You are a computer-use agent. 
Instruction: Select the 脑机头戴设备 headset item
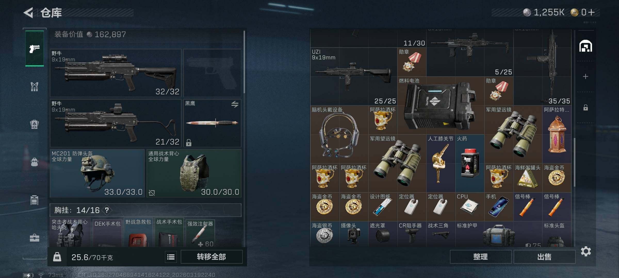339,134
